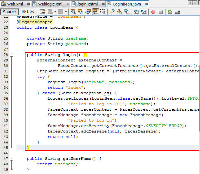Jump to next bookmark
The height and width of the screenshot is (174, 200).
pos(119,12)
